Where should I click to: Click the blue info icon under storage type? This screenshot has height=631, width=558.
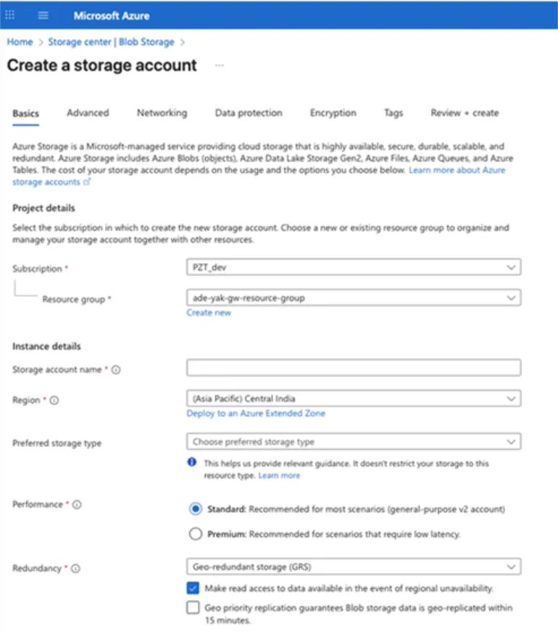click(x=192, y=462)
